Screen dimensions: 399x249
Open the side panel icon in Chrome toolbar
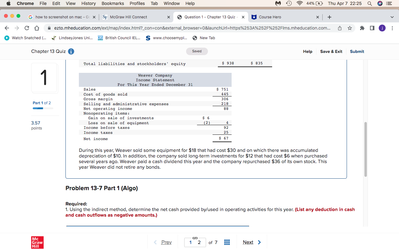coord(372,28)
